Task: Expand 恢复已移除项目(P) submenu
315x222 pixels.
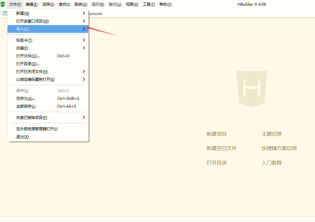Action: tap(48, 117)
